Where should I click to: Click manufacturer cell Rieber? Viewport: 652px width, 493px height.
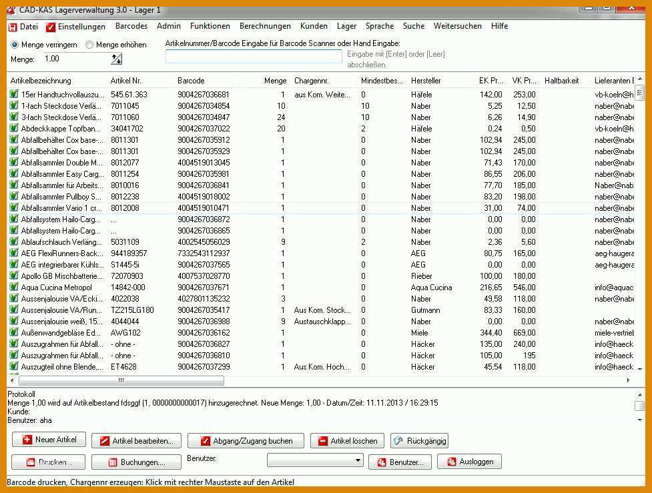click(x=422, y=276)
